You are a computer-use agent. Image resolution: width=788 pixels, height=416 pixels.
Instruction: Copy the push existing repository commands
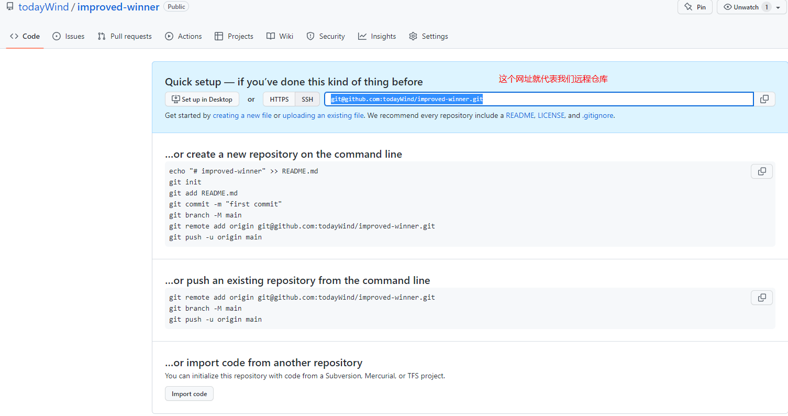click(x=762, y=298)
